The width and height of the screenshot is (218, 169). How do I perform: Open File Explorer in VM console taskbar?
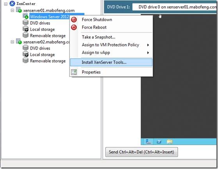point(170,142)
